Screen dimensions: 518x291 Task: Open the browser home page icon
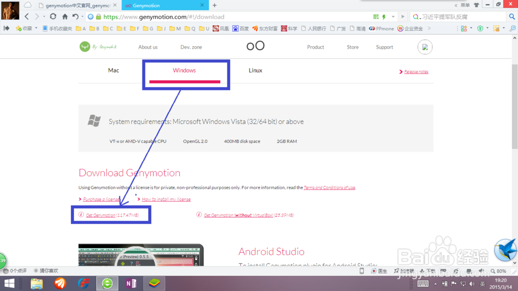click(65, 17)
